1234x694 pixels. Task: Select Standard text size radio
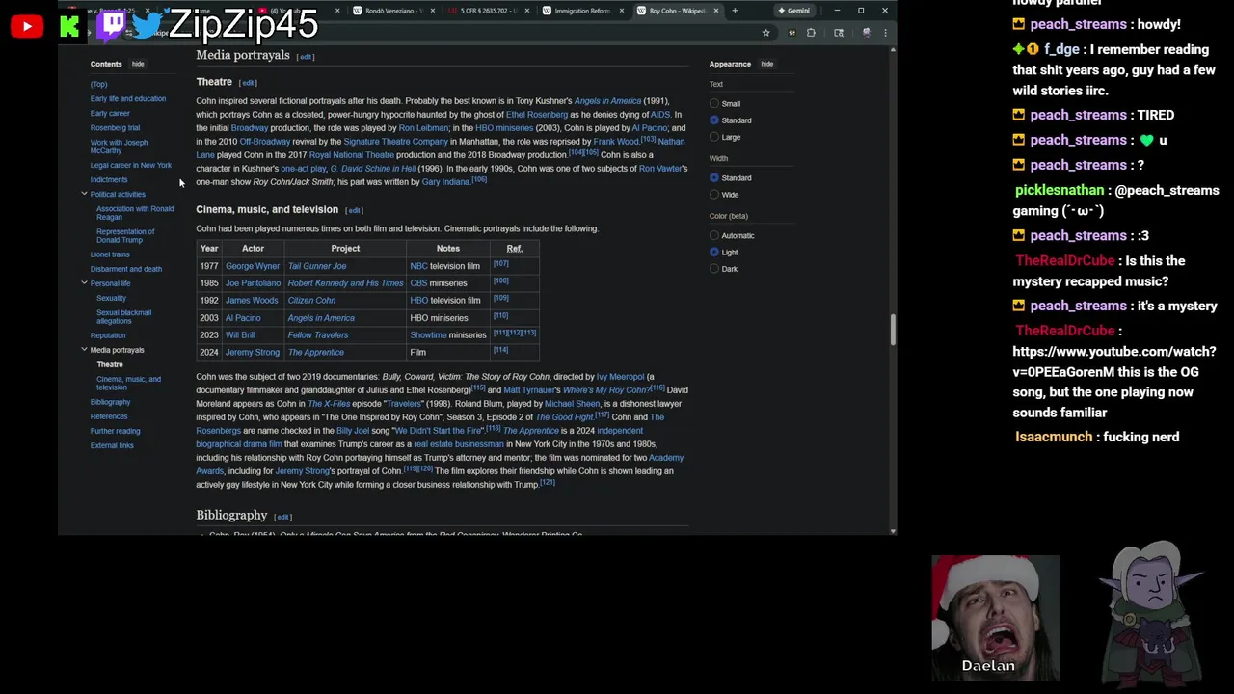click(714, 120)
